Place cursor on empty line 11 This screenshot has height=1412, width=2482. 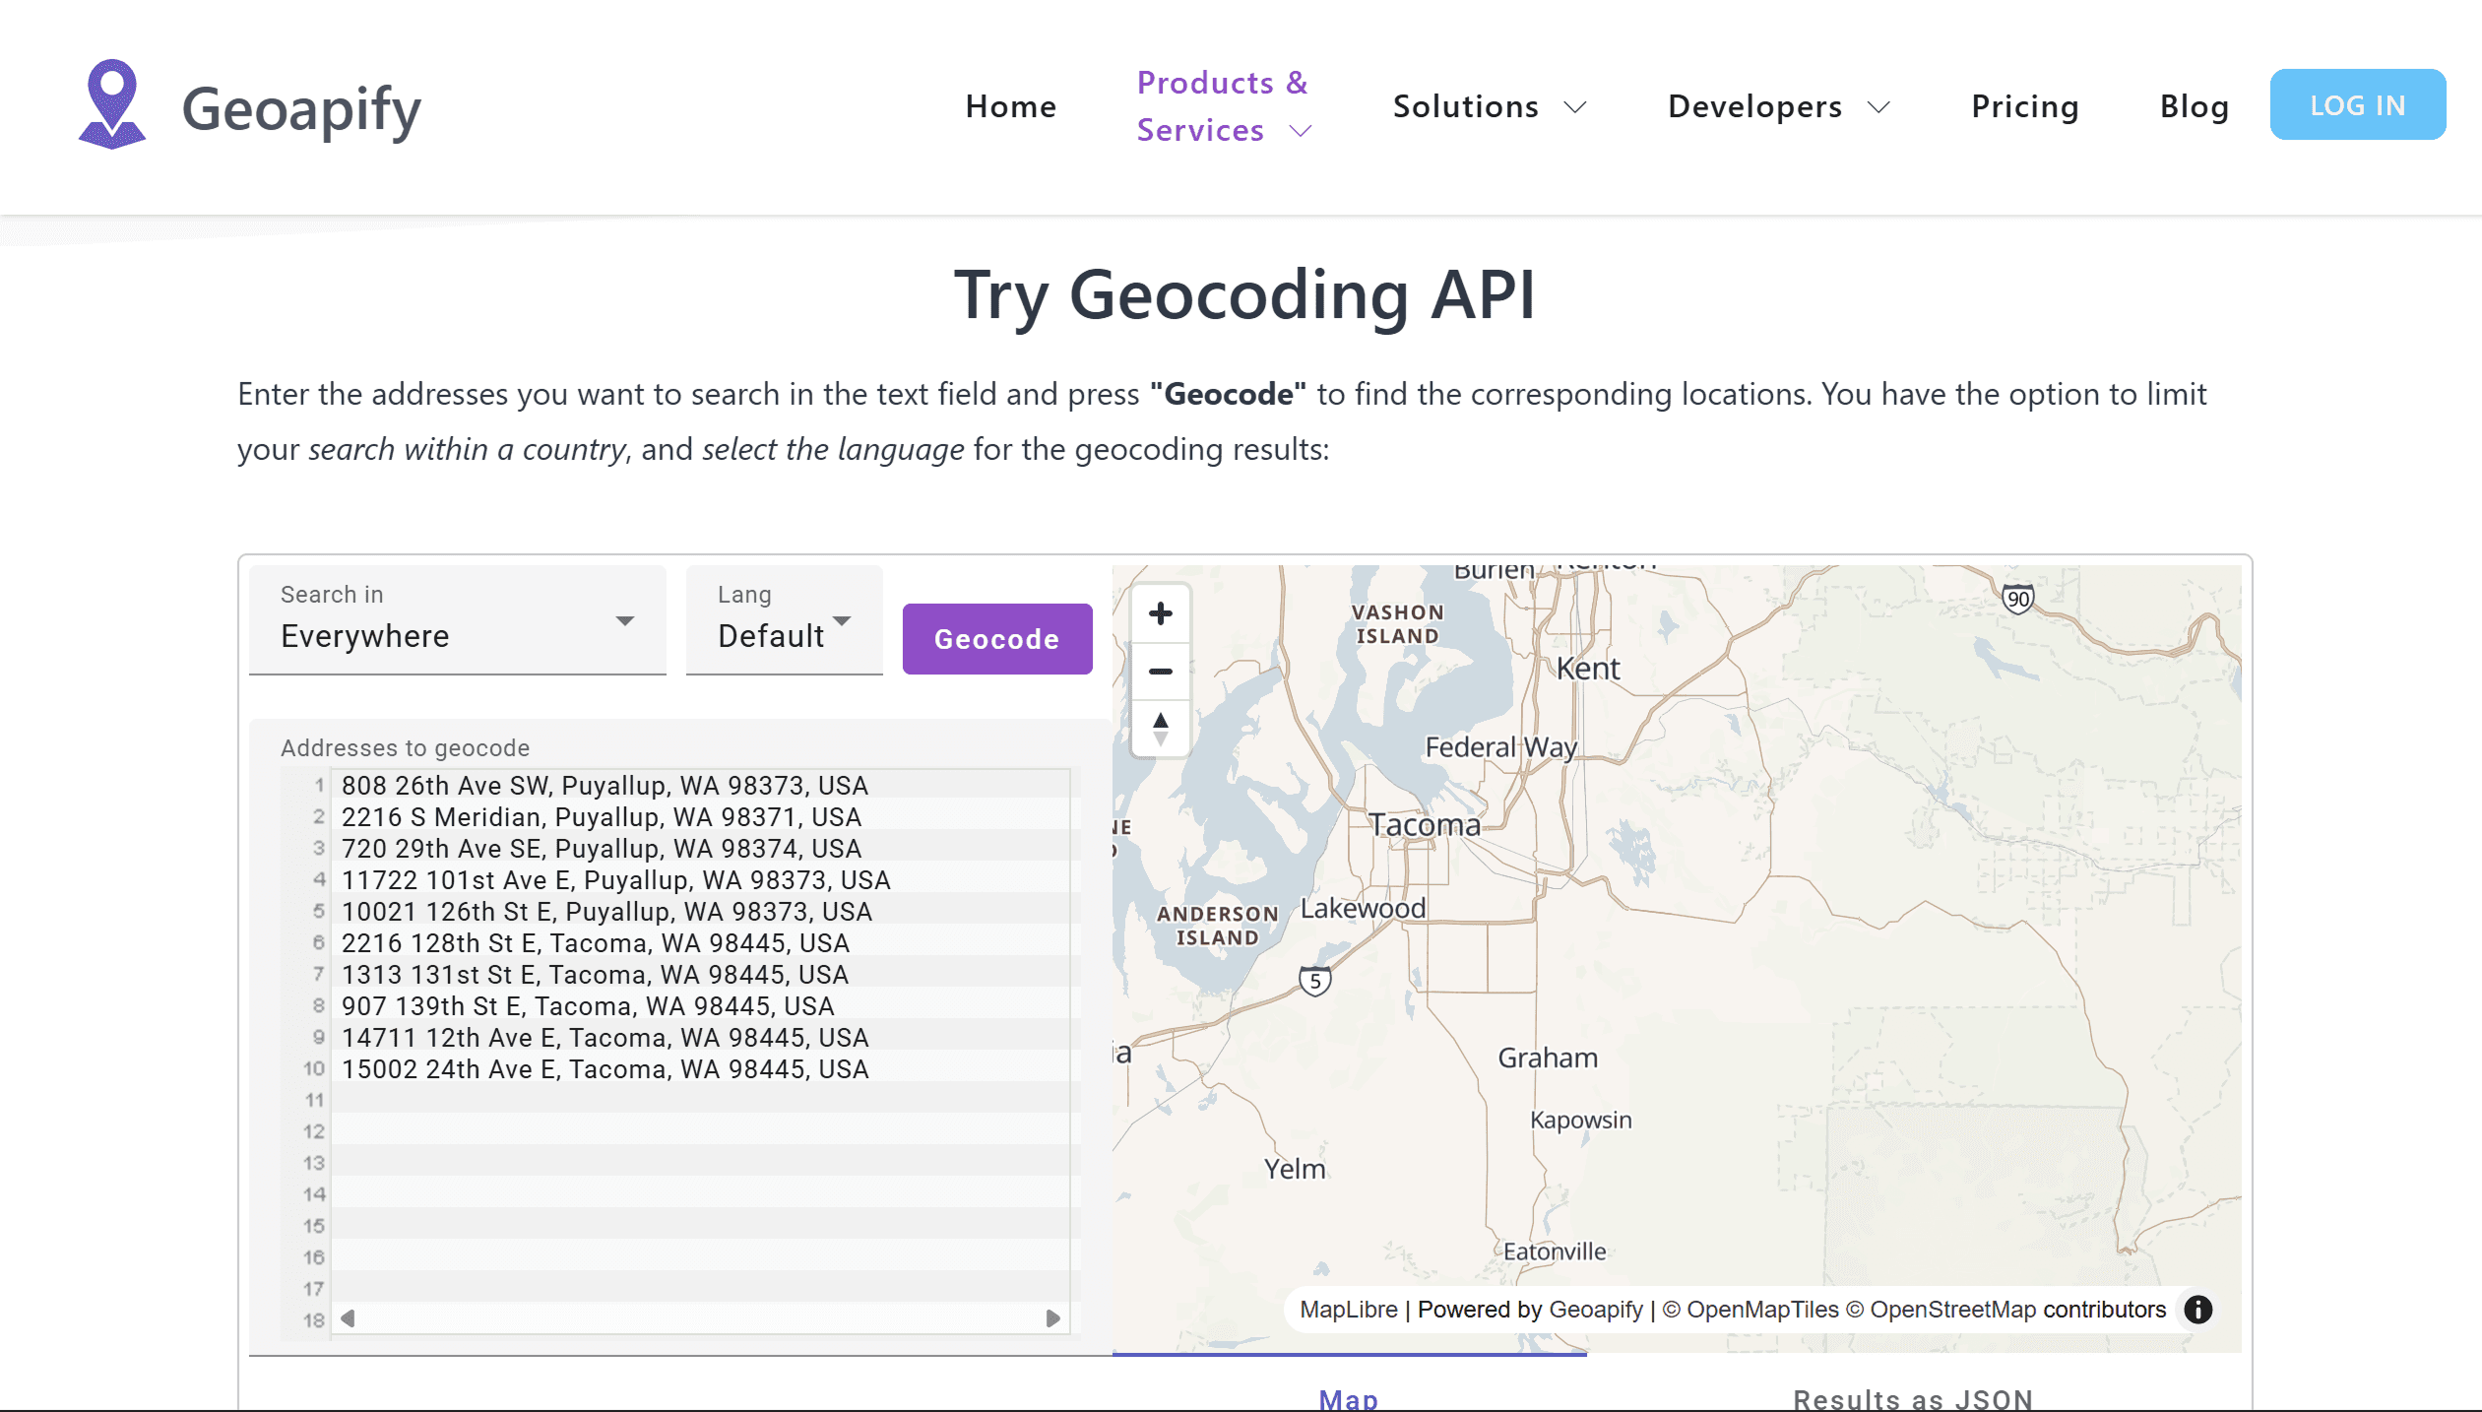[x=701, y=1101]
